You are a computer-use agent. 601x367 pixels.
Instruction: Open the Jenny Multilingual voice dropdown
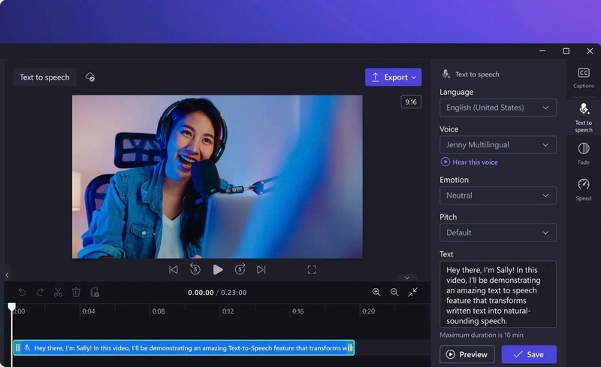pyautogui.click(x=498, y=144)
